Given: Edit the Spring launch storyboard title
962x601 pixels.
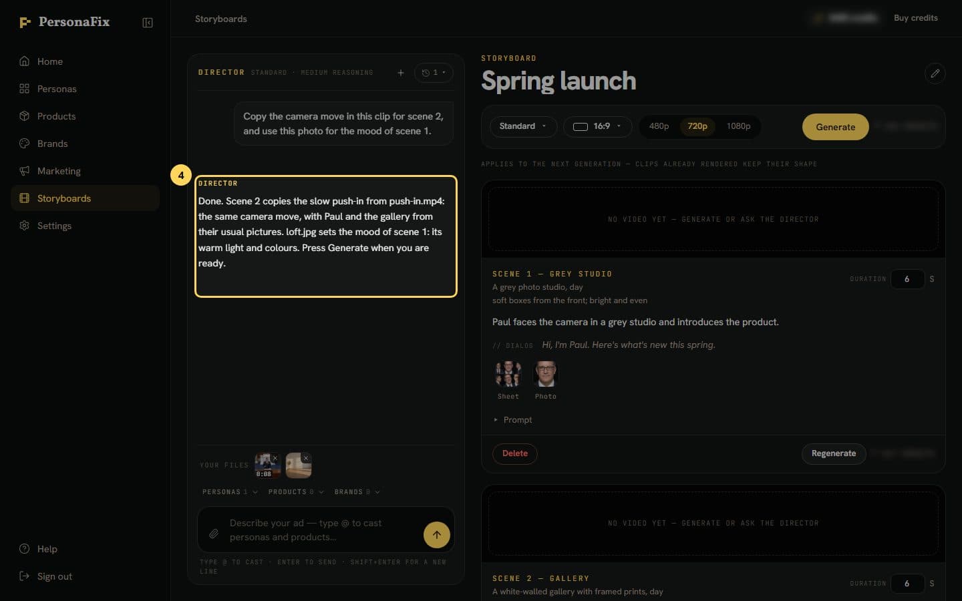Looking at the screenshot, I should (x=935, y=73).
